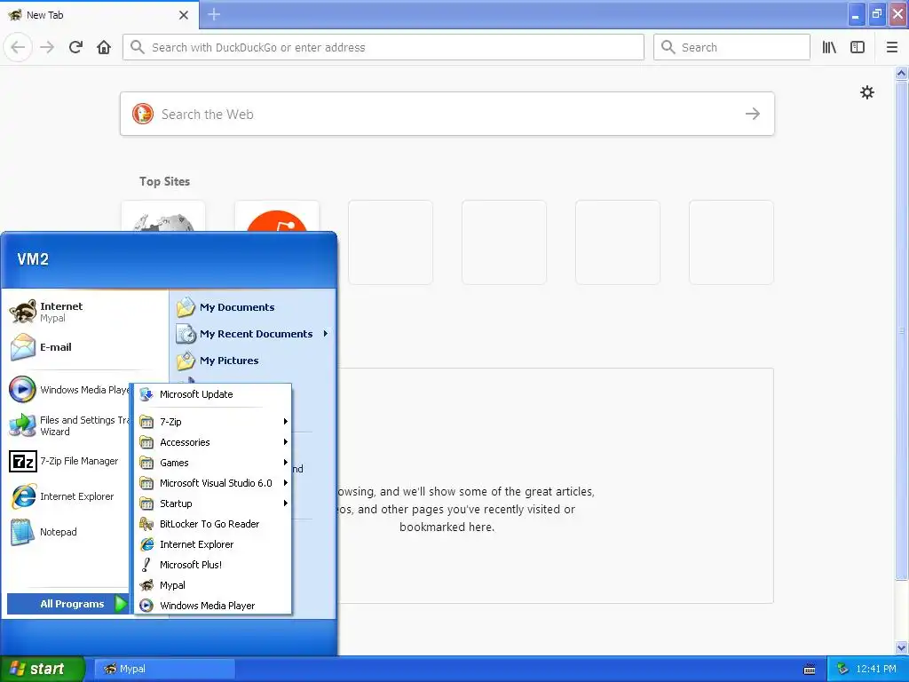The height and width of the screenshot is (682, 909).
Task: Launch 7-Zip File Manager
Action: tap(68, 461)
